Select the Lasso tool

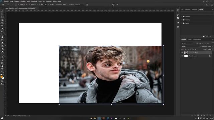point(2,17)
